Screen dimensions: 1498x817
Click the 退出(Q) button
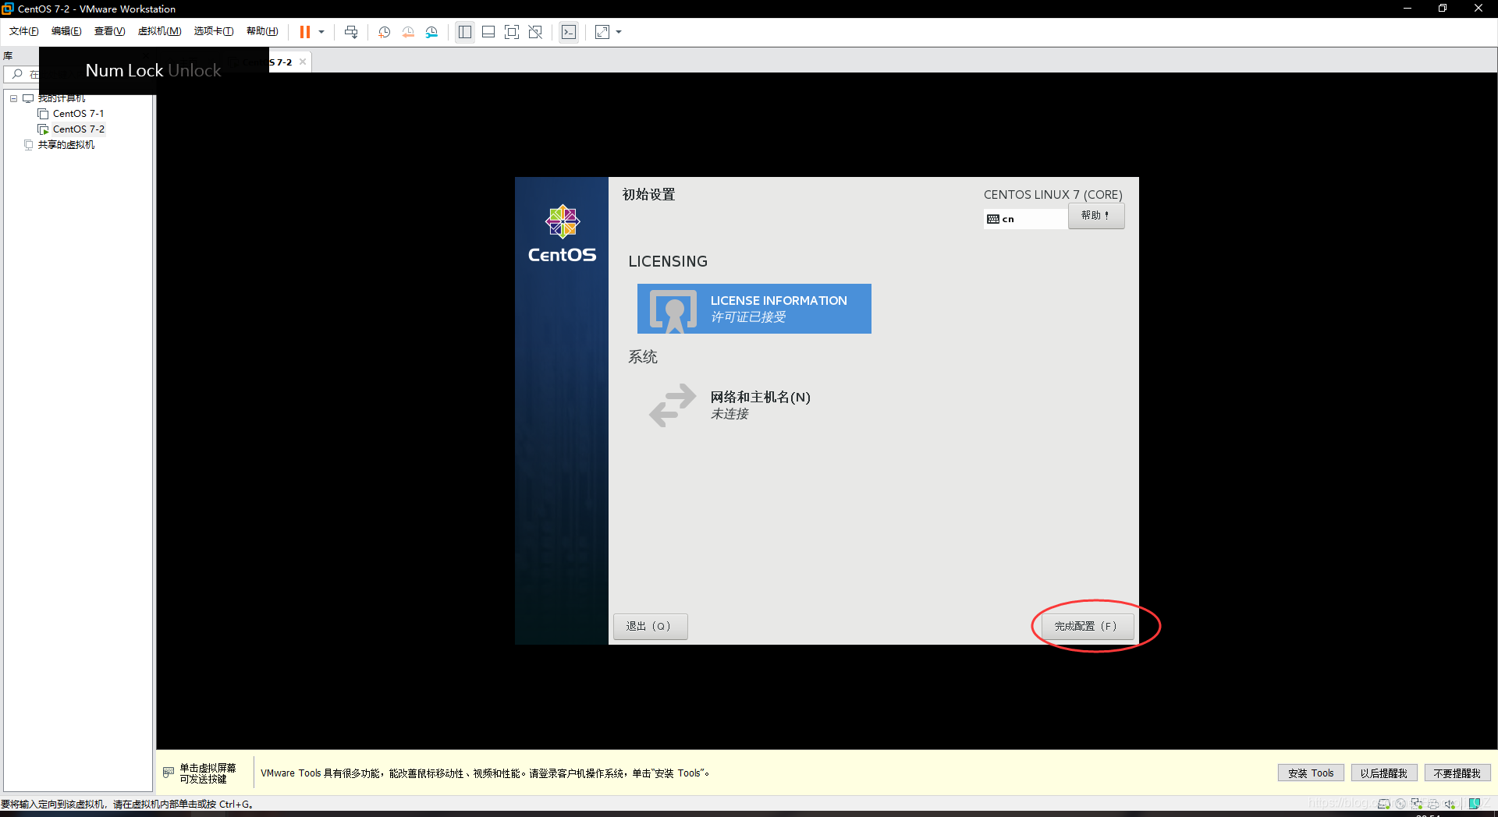(x=650, y=626)
